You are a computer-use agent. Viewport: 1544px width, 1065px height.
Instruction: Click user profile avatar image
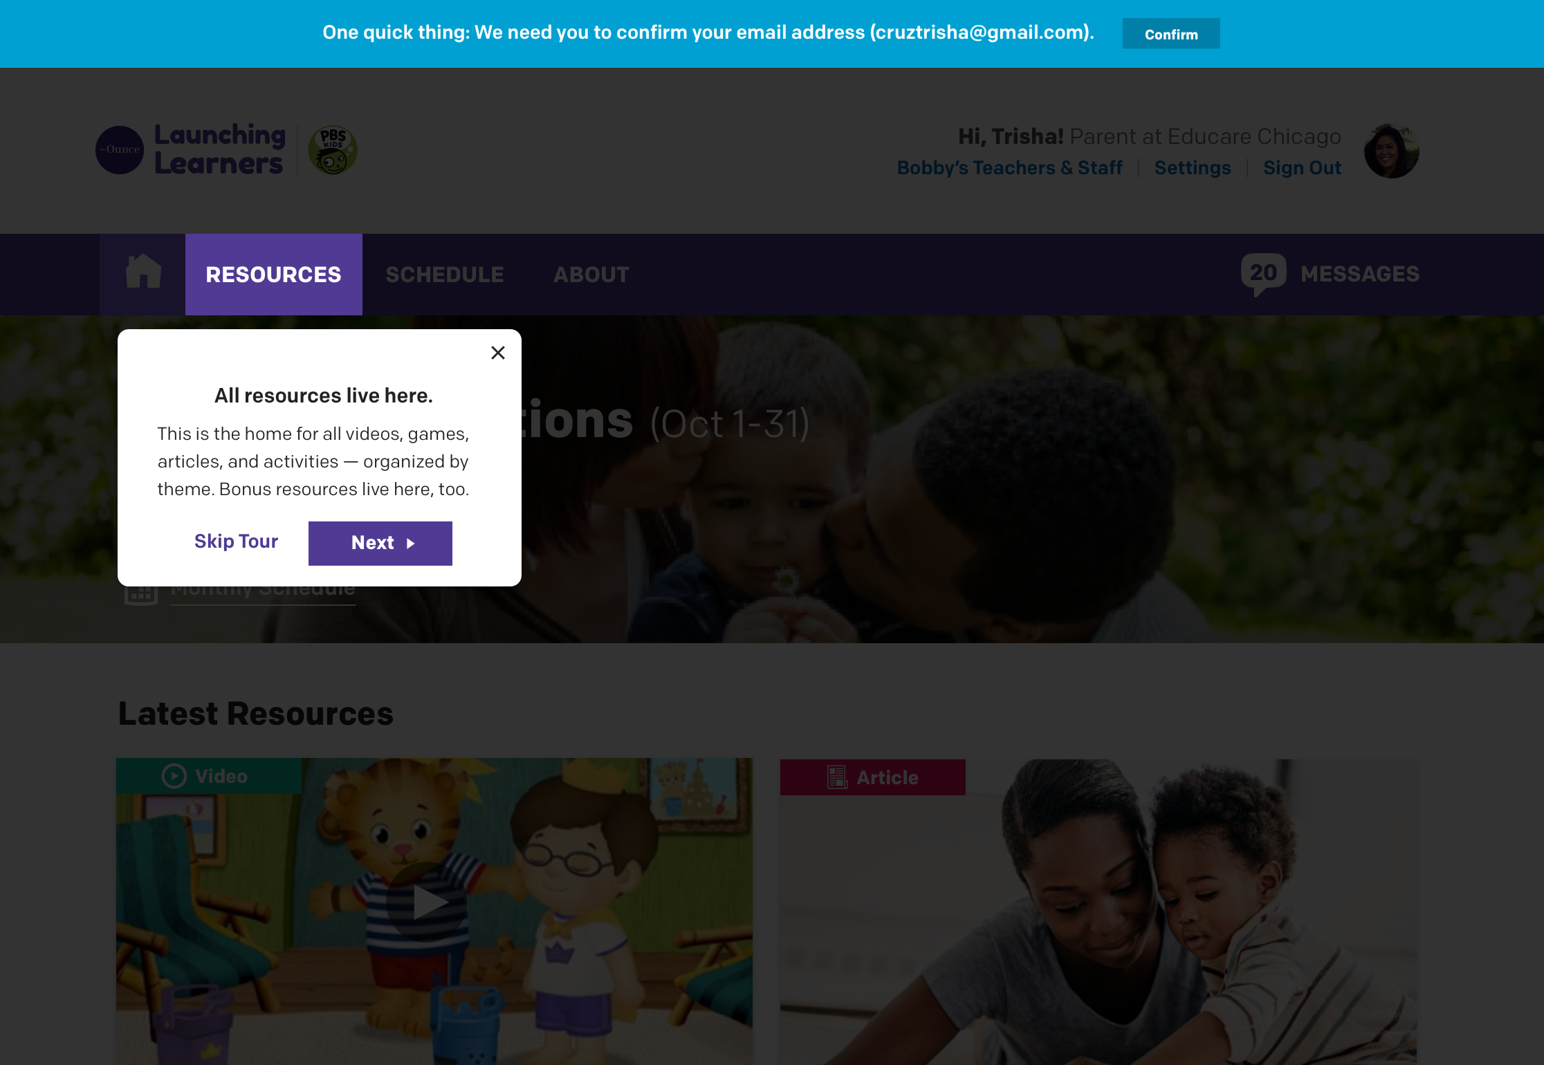[1392, 150]
